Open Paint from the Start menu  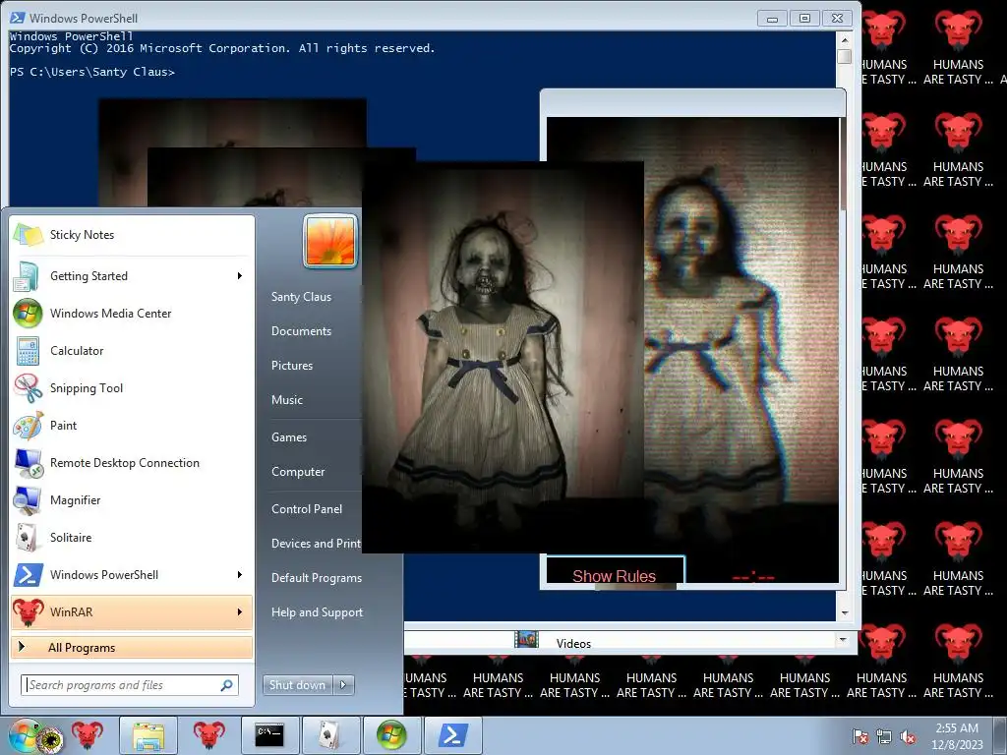click(132, 425)
